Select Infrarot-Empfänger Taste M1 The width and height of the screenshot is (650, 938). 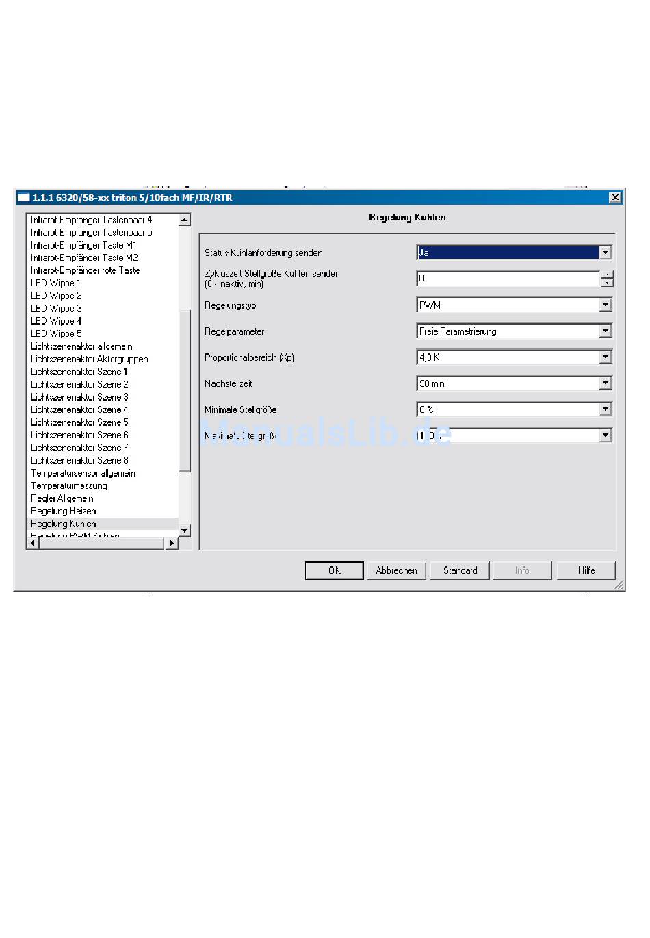click(83, 245)
